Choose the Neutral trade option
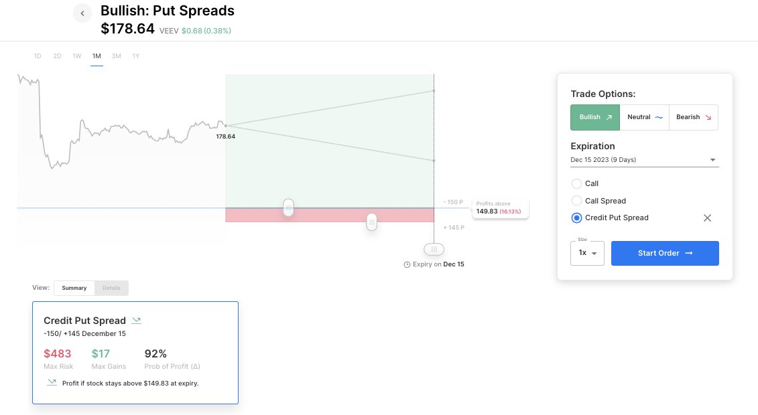This screenshot has height=415, width=758. 644,117
